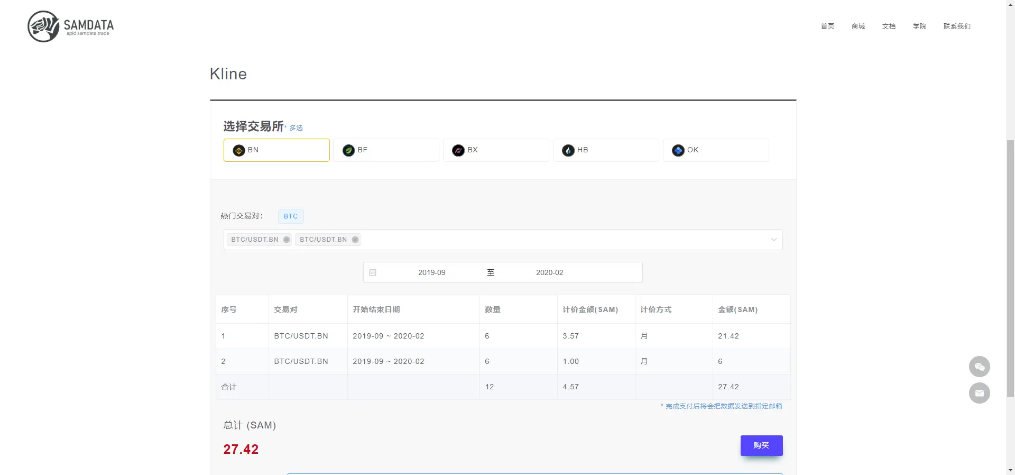
Task: Open the 商城 menu item
Action: pos(858,26)
